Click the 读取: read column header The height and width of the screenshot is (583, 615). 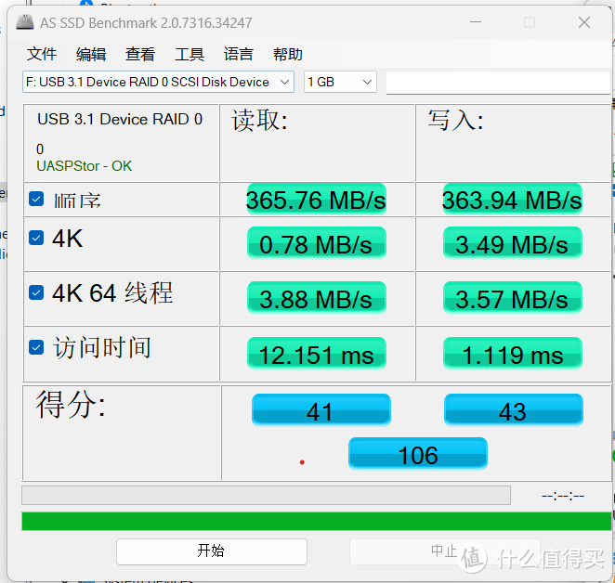point(259,120)
